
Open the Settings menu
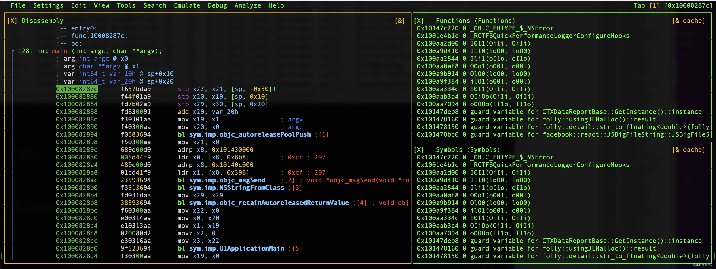pyautogui.click(x=48, y=5)
